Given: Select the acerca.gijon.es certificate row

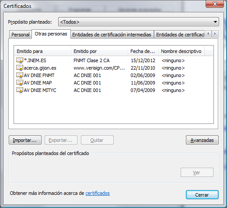Looking at the screenshot, I should (x=114, y=68).
